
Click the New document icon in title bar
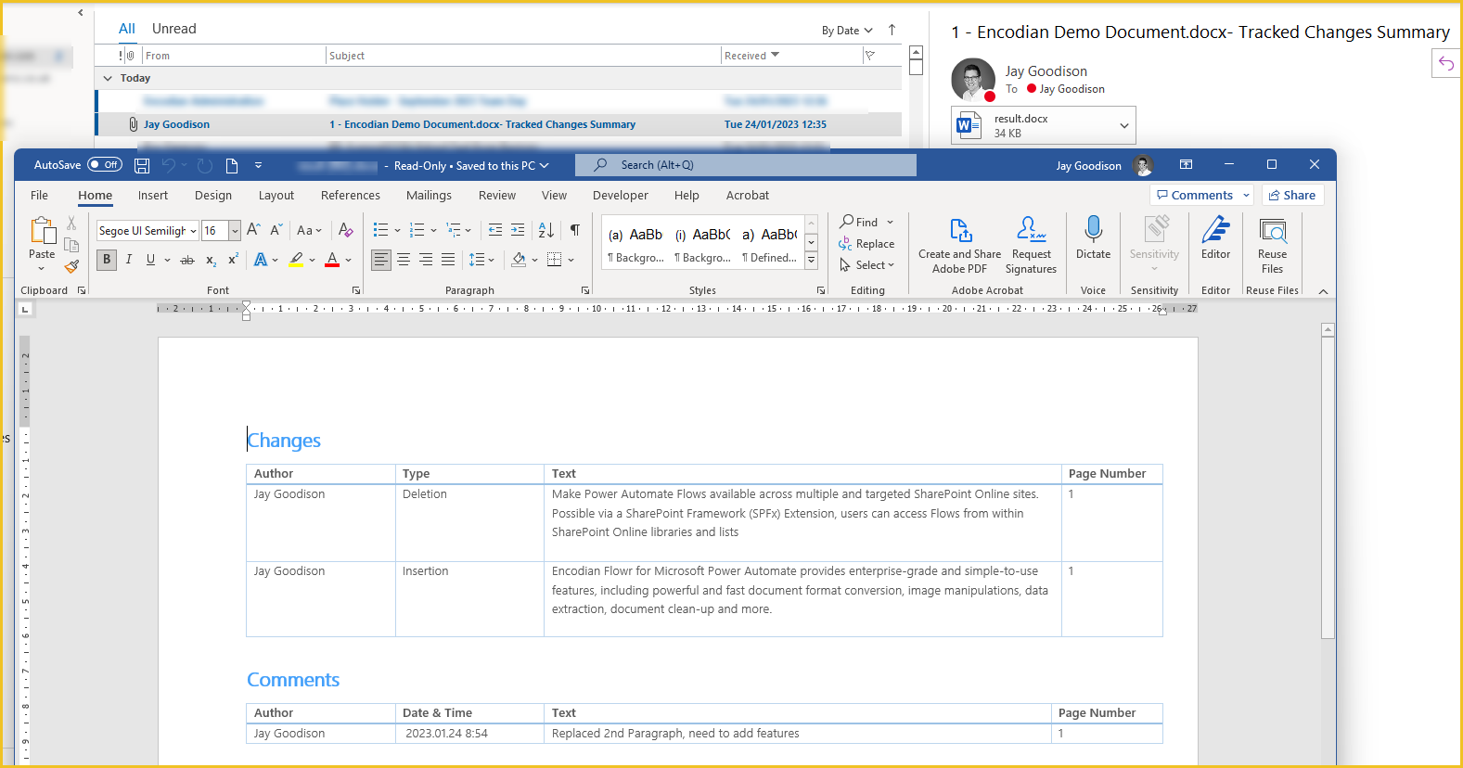click(x=232, y=165)
